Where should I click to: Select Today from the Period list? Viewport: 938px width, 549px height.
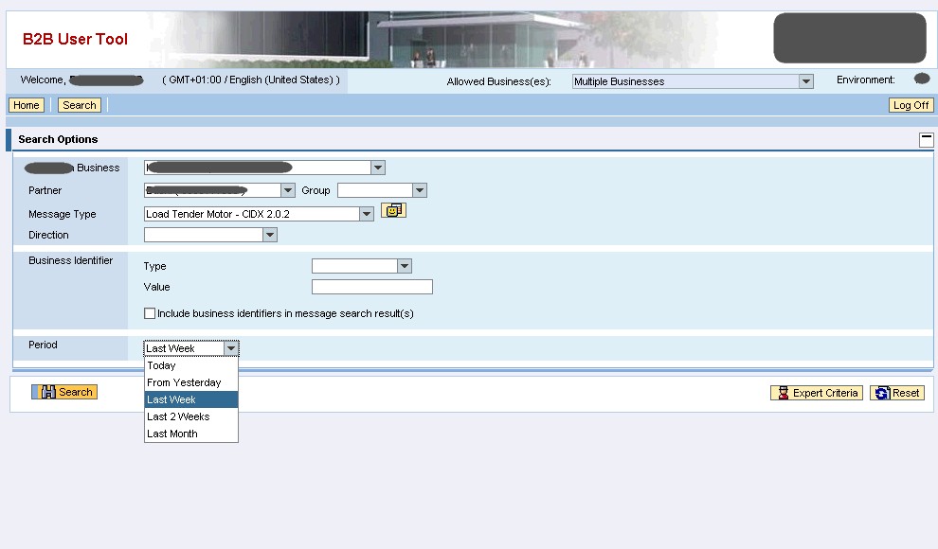(162, 365)
